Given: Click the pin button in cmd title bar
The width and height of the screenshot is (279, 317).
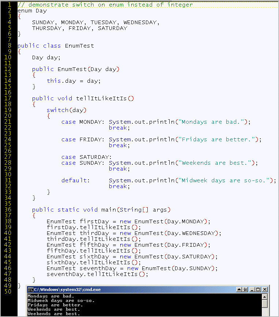Looking at the screenshot, I should coord(245,290).
